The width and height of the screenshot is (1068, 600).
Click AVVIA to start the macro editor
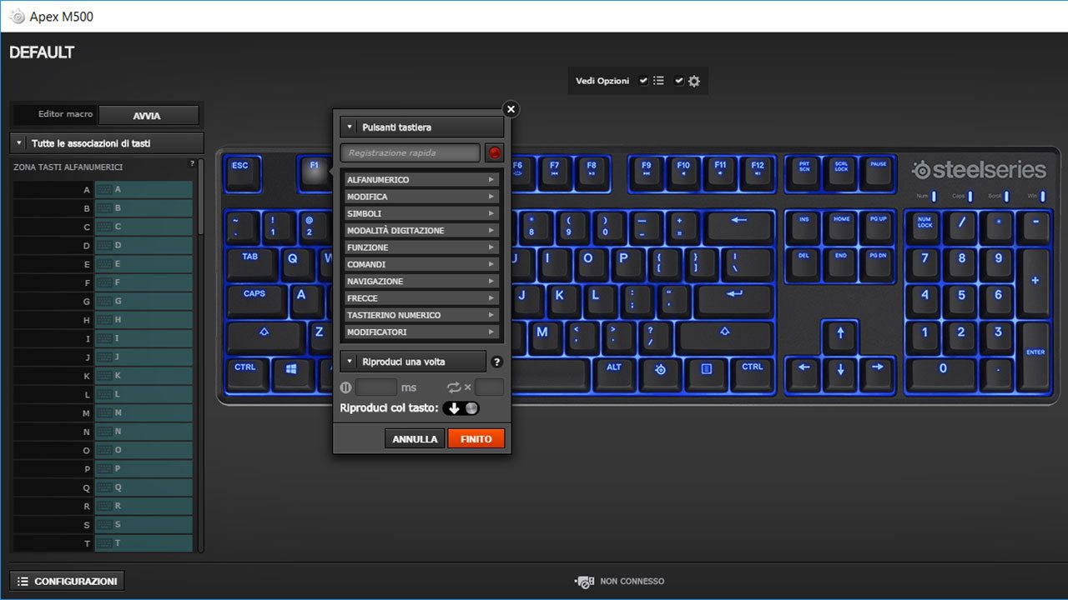(149, 114)
